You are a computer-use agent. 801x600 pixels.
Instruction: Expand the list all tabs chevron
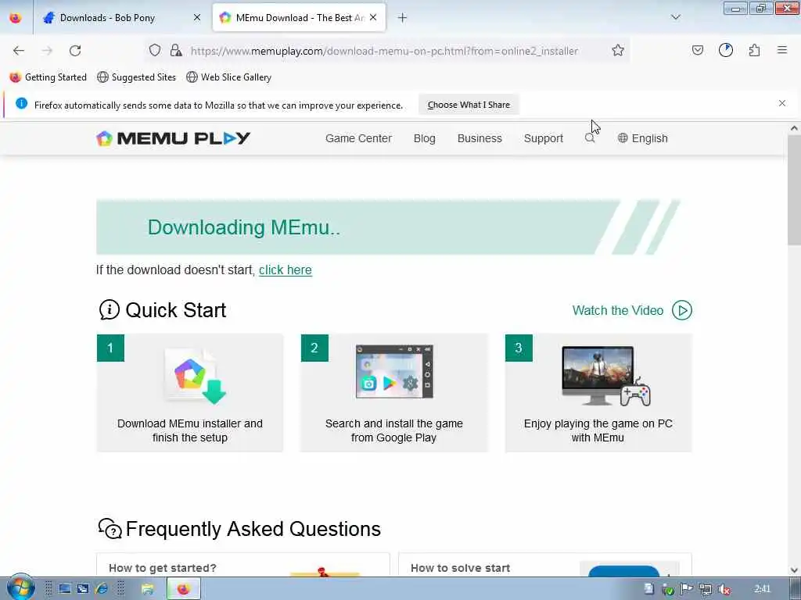[x=675, y=17]
